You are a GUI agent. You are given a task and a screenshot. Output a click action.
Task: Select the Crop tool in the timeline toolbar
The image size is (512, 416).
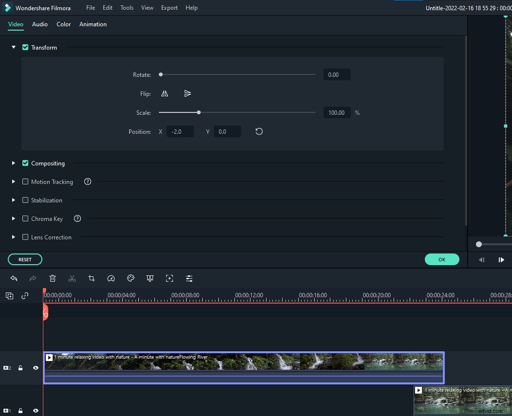[x=92, y=278]
